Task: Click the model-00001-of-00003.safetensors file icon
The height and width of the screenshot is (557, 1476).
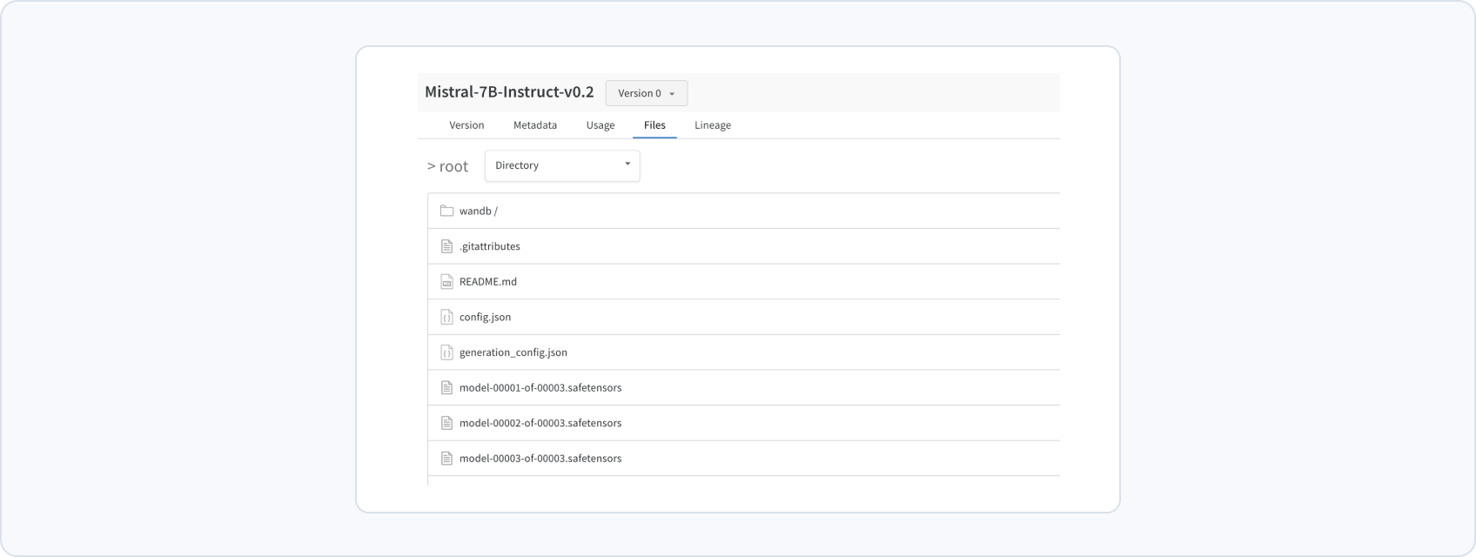Action: click(x=446, y=387)
